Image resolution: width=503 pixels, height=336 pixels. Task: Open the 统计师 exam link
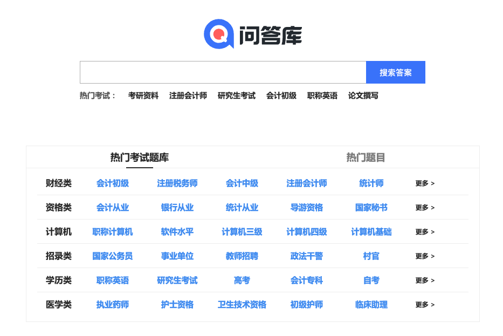[371, 183]
